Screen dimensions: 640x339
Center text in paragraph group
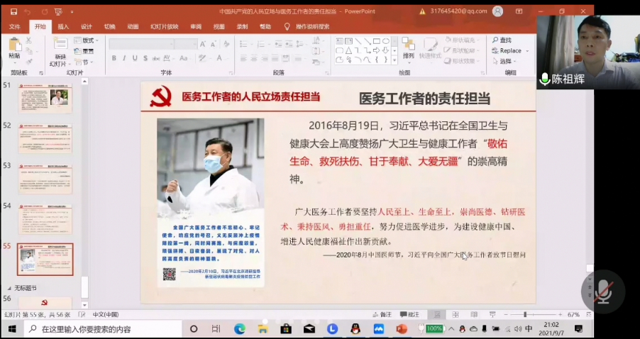click(x=254, y=58)
